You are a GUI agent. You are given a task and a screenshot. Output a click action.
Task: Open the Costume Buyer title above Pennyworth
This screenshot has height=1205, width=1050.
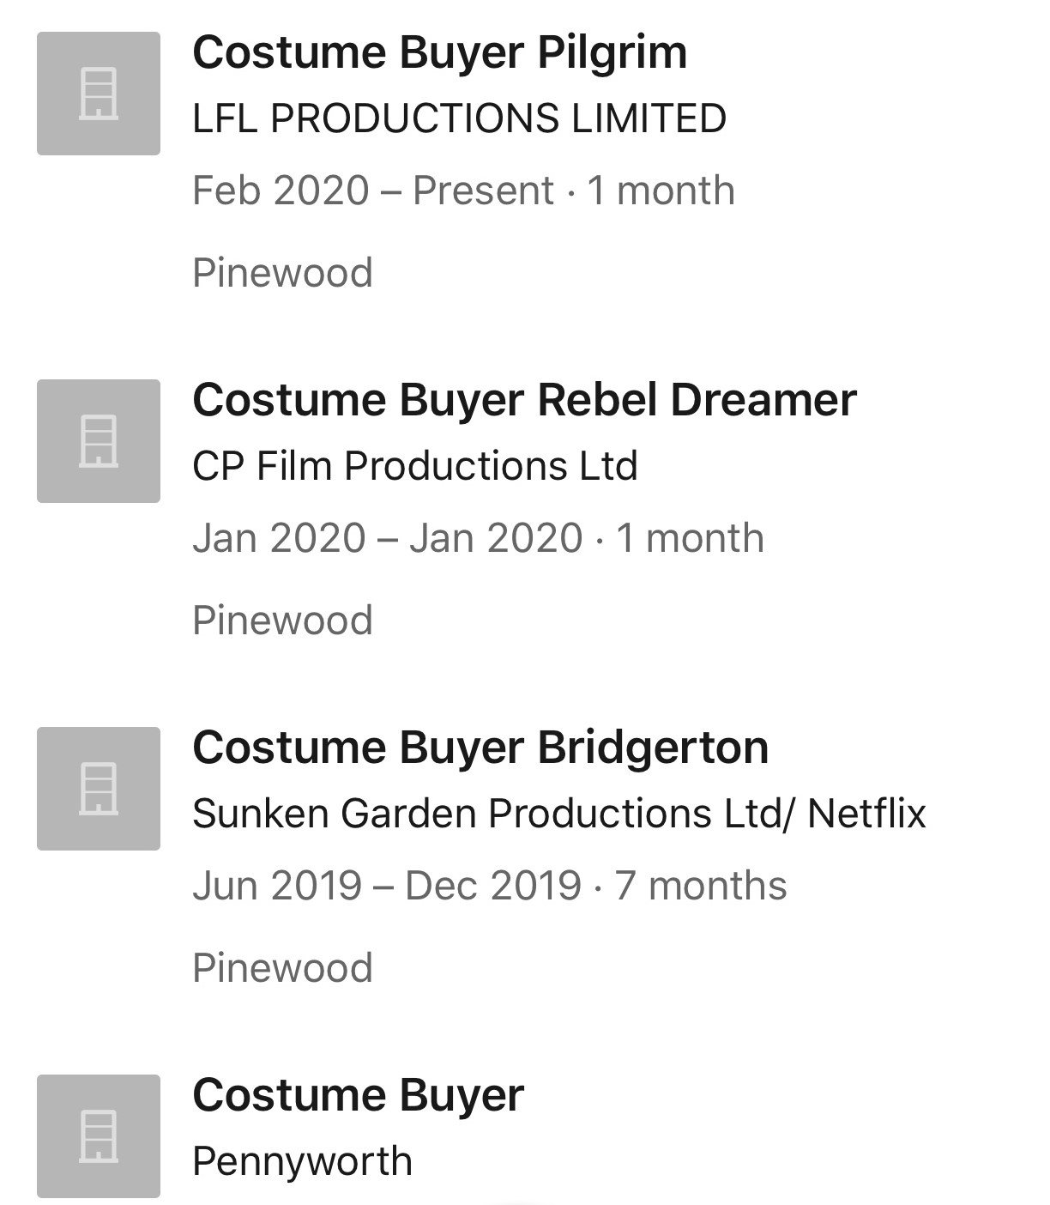358,1096
